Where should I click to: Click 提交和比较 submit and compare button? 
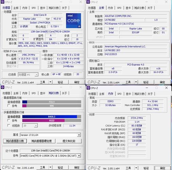tap(69, 141)
